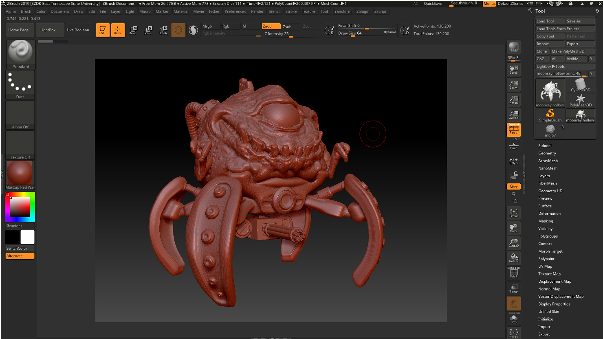This screenshot has width=603, height=339.
Task: Expand the Geometry section
Action: (547, 153)
